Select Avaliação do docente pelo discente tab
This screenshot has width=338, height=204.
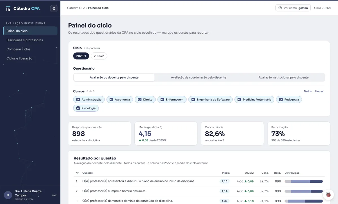[x=114, y=77]
